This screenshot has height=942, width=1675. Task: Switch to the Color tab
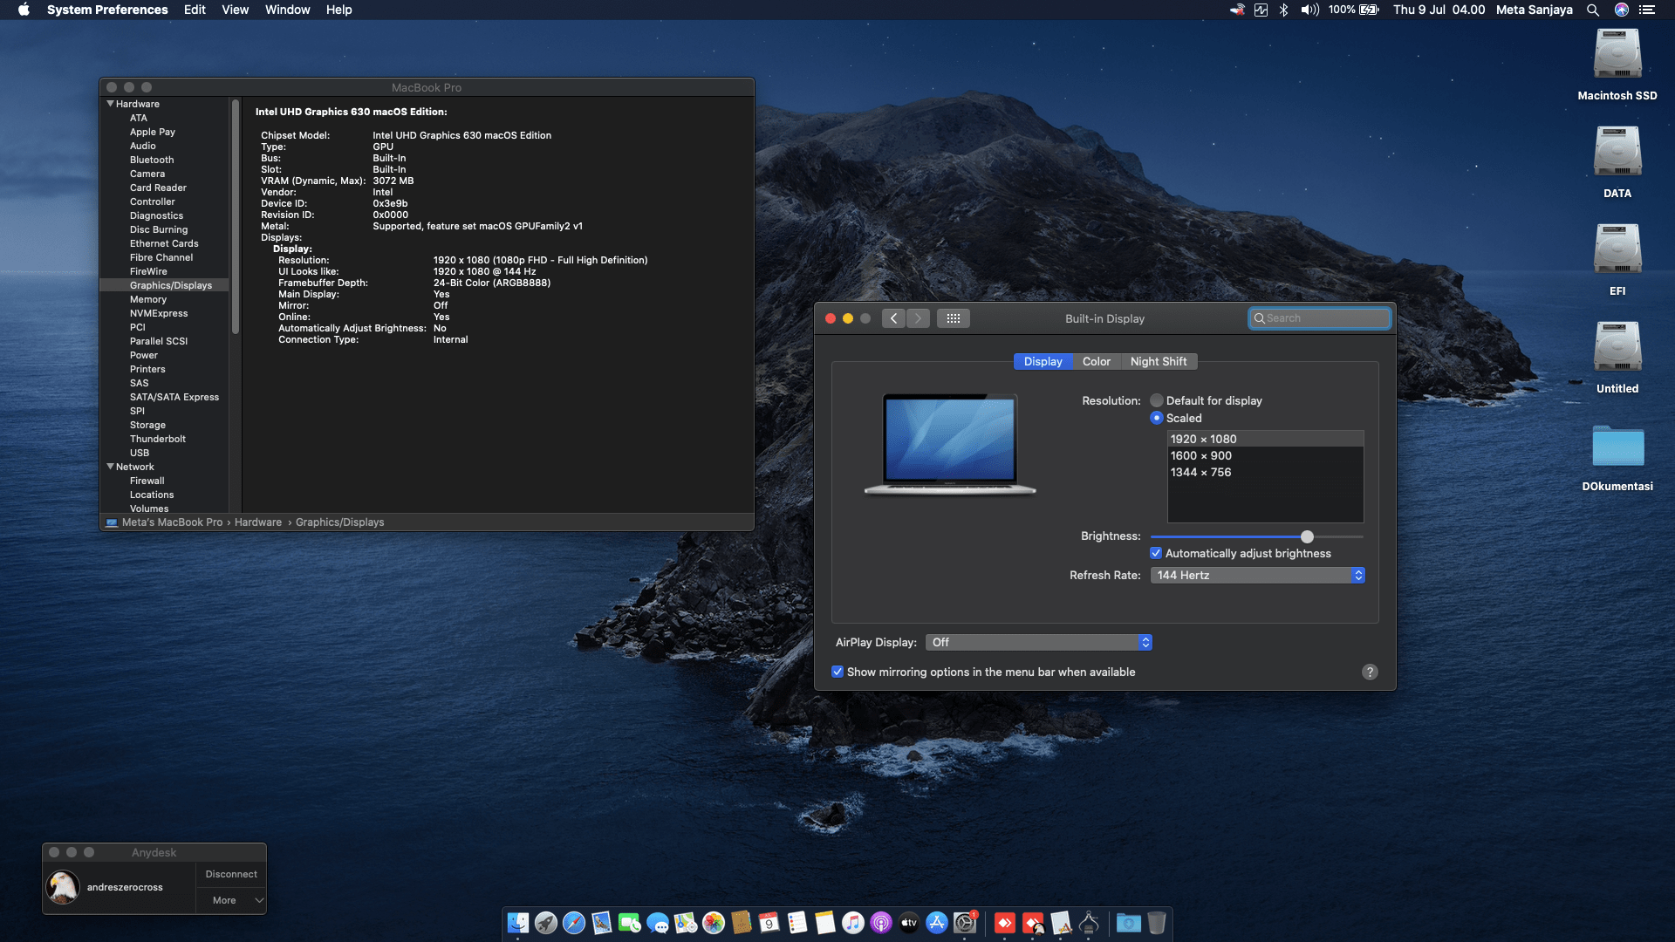(x=1097, y=361)
